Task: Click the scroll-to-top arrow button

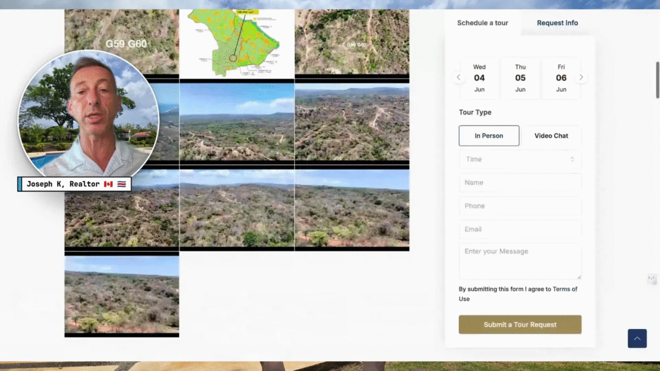Action: [637, 338]
